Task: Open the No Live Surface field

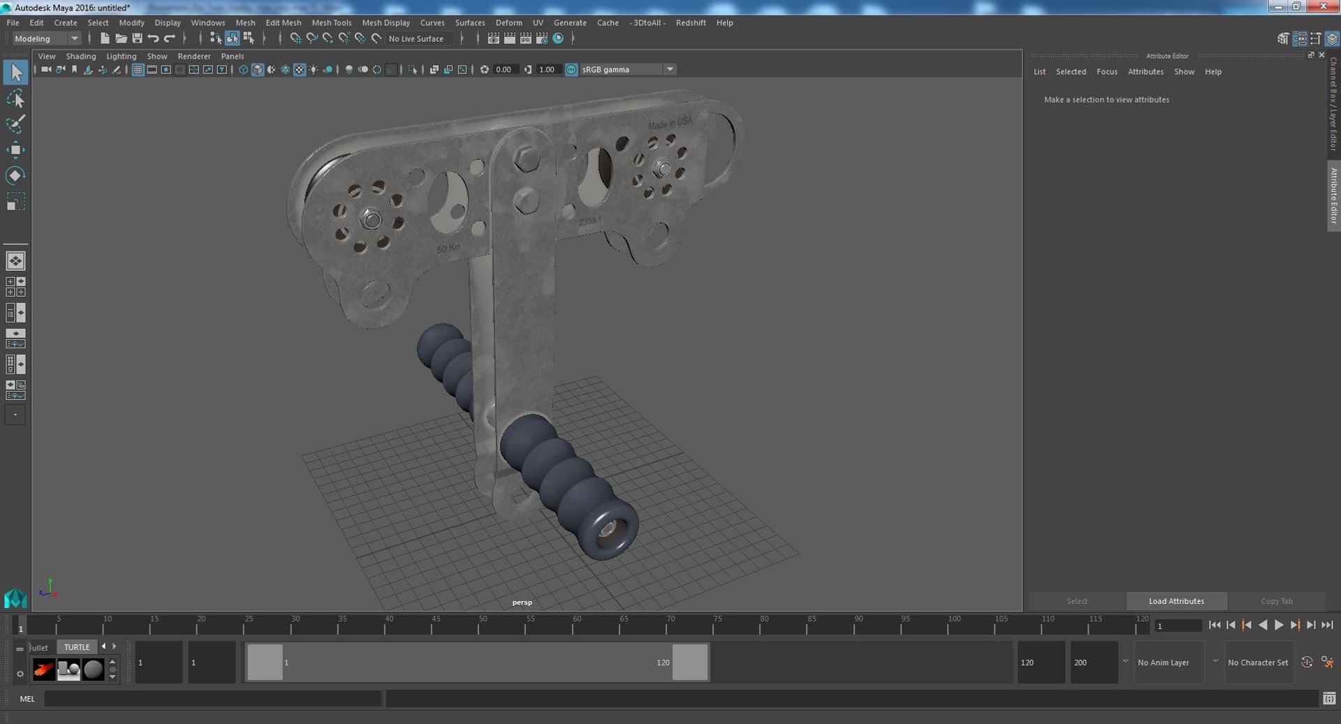Action: (x=420, y=38)
